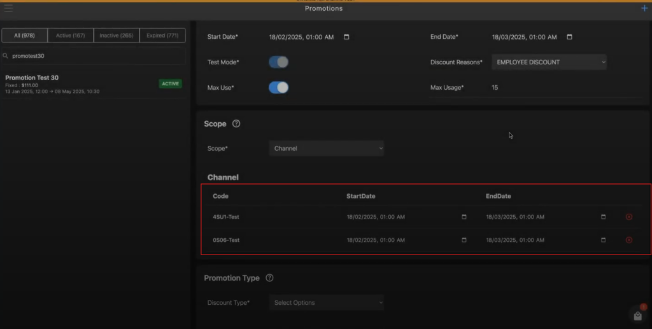Viewport: 652px width, 329px height.
Task: Click 0S06-Test EndDate value
Action: pyautogui.click(x=515, y=240)
